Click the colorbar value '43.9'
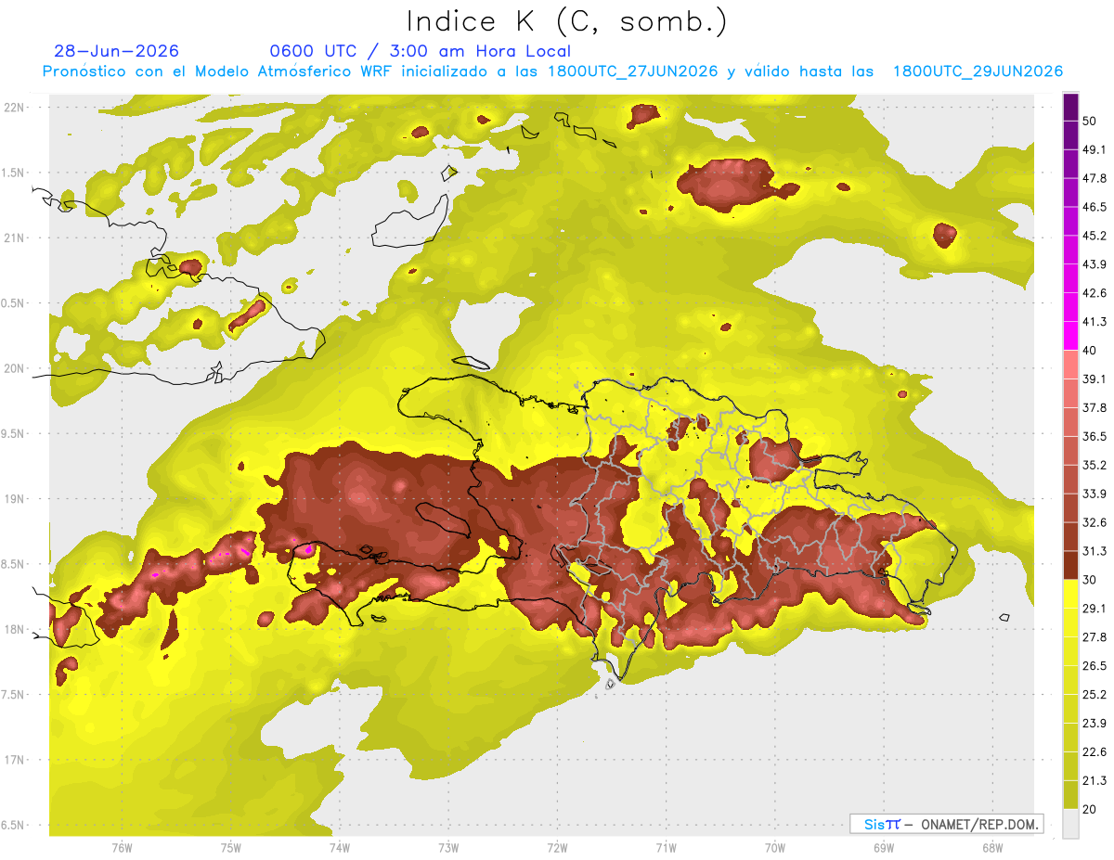This screenshot has height=860, width=1114. (x=1095, y=264)
